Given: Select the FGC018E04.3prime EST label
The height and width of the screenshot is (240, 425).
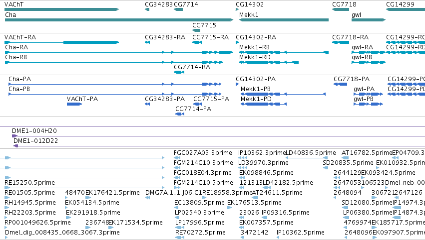Looking at the screenshot, I should point(203,173).
